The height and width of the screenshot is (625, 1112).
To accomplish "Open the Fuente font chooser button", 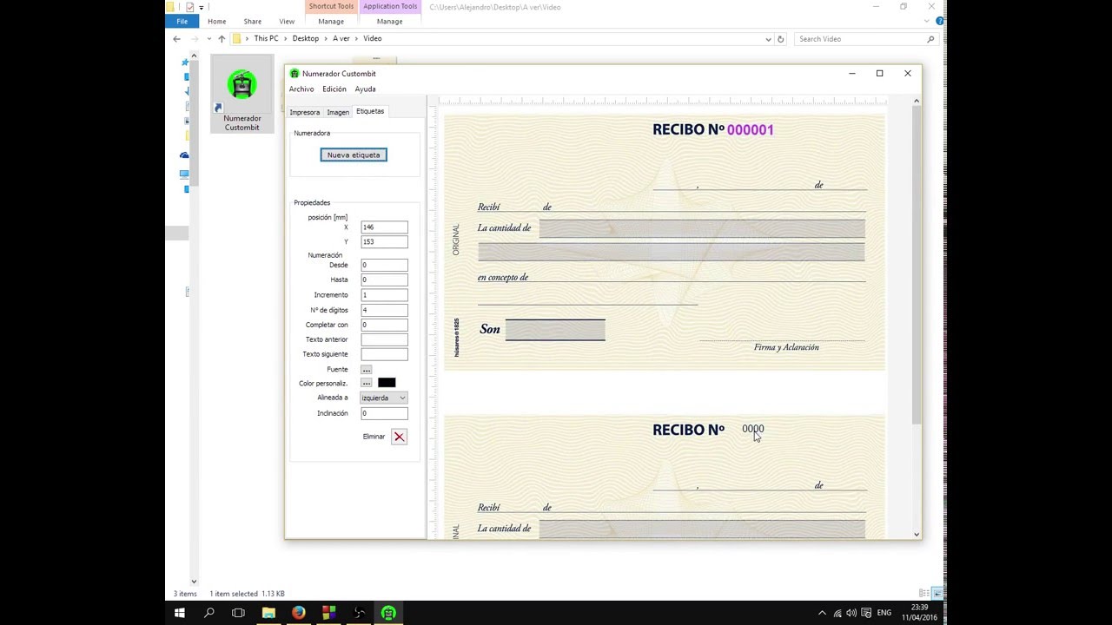I will pyautogui.click(x=367, y=369).
